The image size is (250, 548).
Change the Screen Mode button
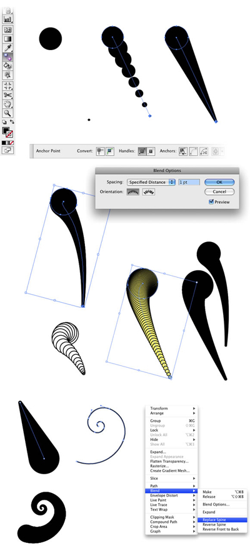pyautogui.click(x=7, y=150)
